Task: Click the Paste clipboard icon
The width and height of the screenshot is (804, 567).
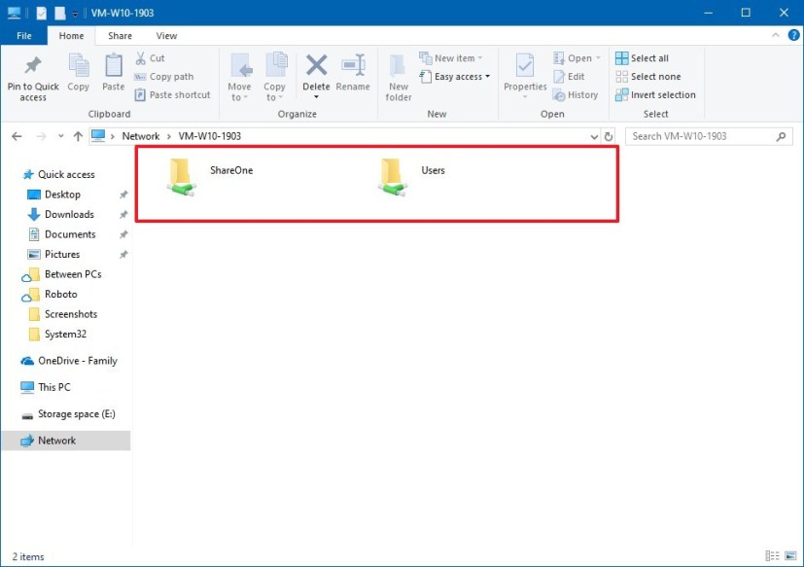Action: tap(114, 66)
